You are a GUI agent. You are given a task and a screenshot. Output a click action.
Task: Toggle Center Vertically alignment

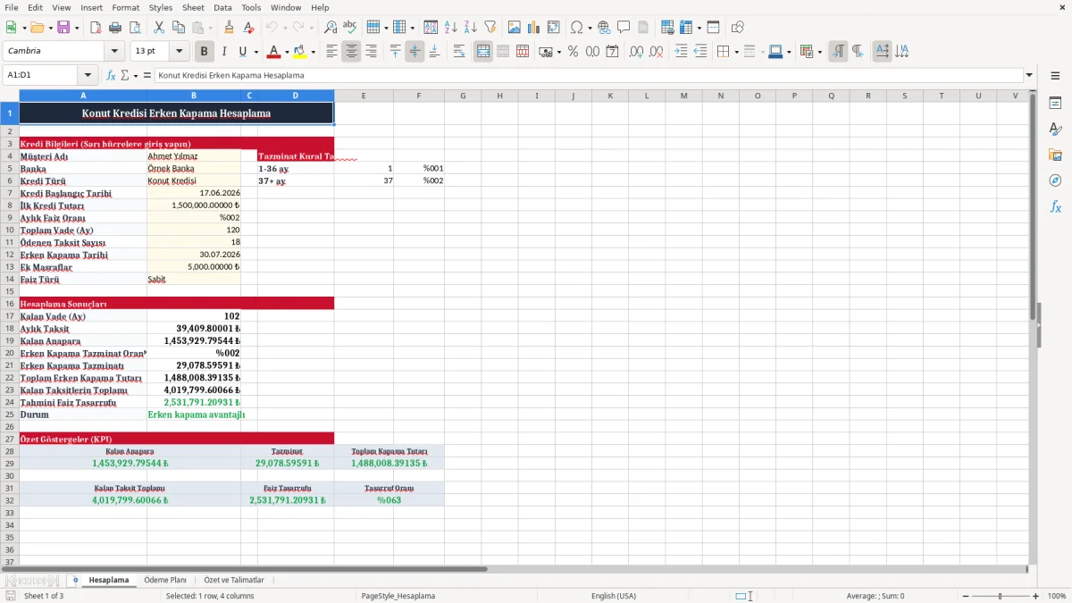(x=415, y=52)
